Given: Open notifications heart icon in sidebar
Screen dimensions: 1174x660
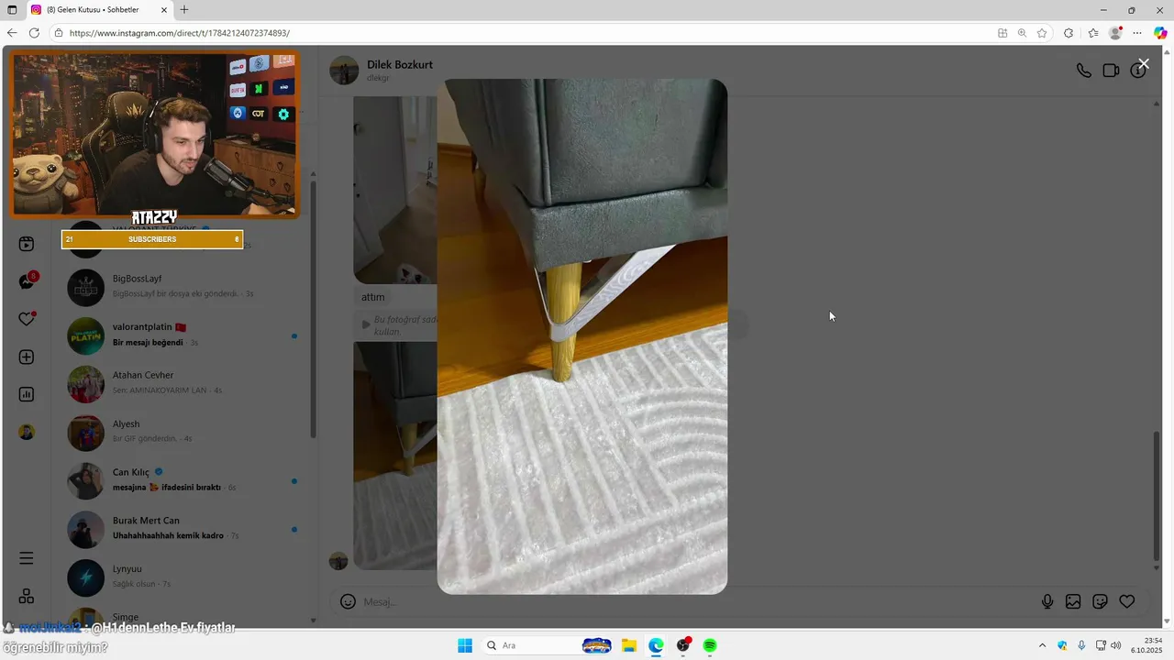Looking at the screenshot, I should coord(27,319).
